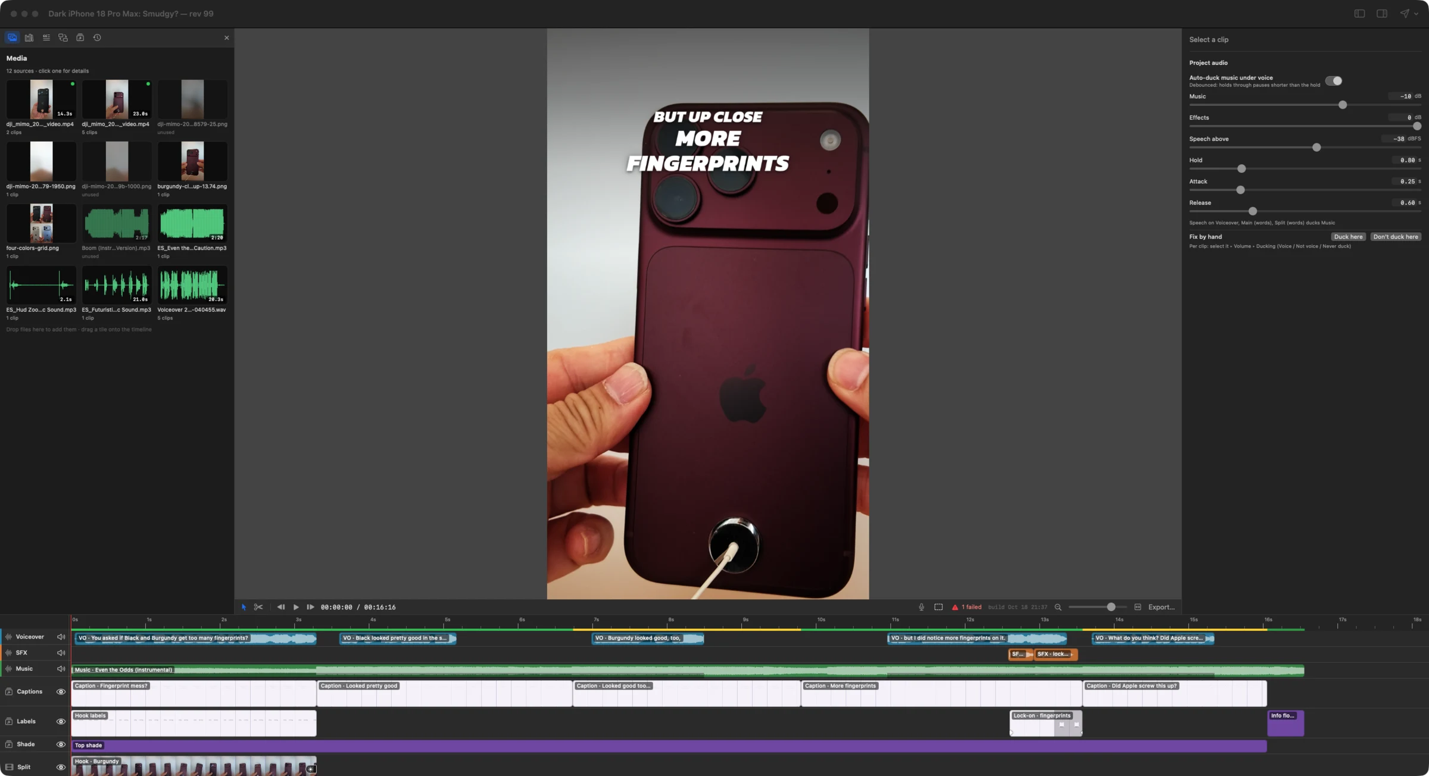The width and height of the screenshot is (1429, 776).
Task: Toggle the right sidebar layout icon
Action: point(1382,14)
